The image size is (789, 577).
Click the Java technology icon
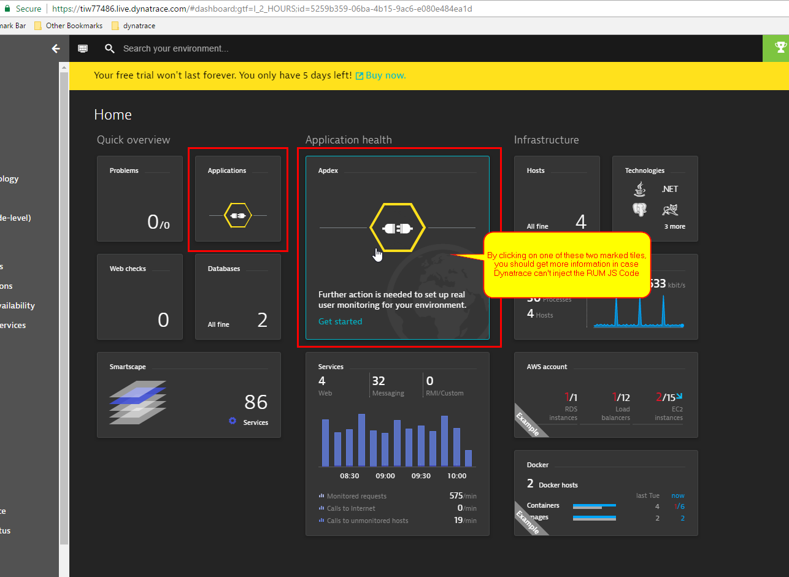pos(640,189)
